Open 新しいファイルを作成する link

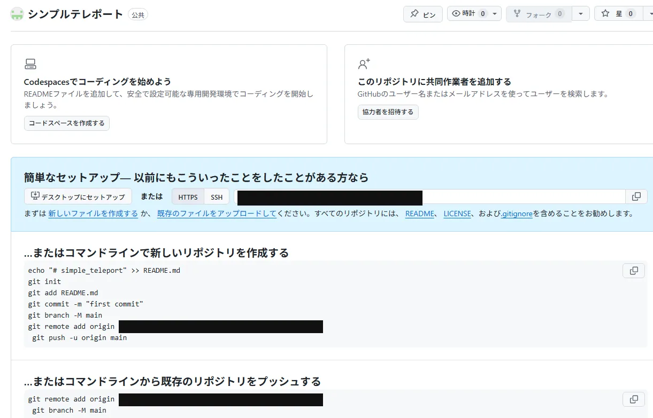tap(93, 214)
